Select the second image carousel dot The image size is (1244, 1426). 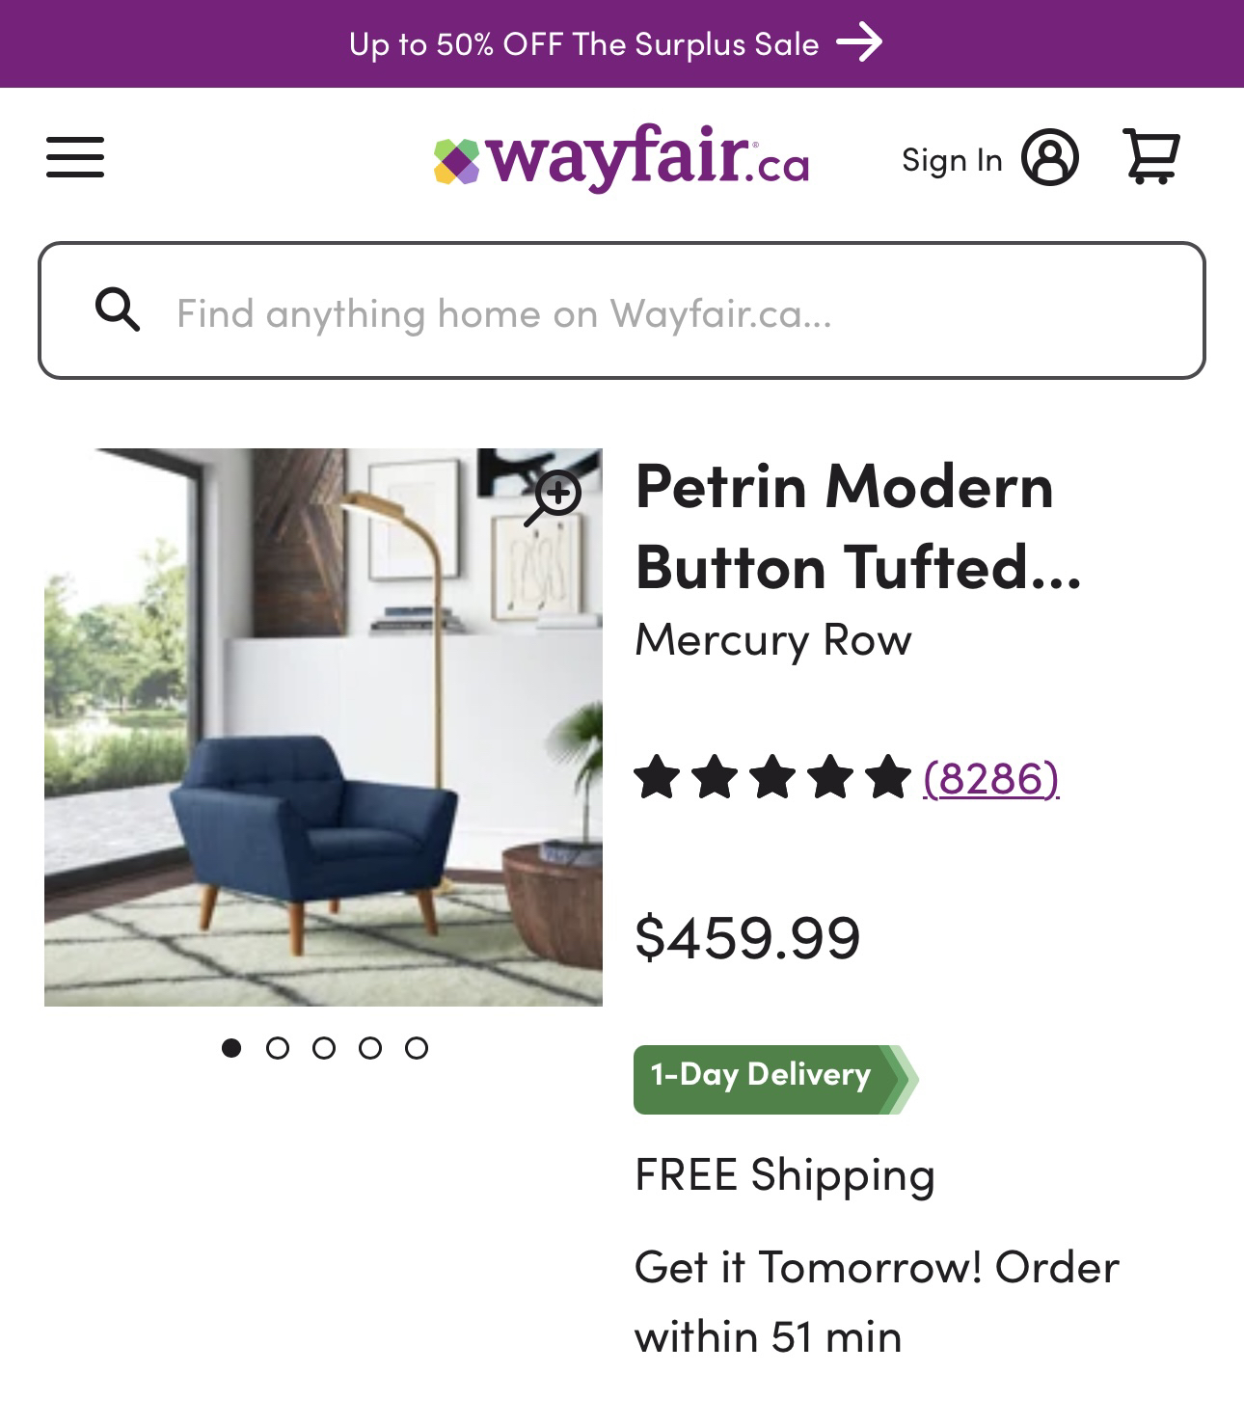[x=278, y=1048]
